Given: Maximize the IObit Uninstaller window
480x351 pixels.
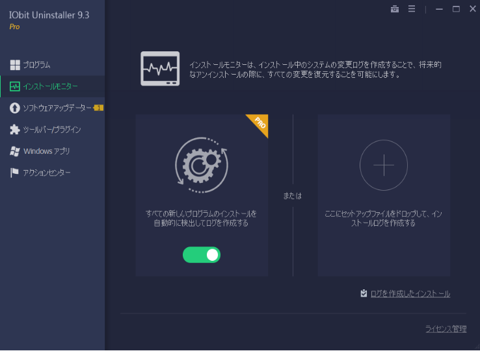Looking at the screenshot, I should 456,9.
